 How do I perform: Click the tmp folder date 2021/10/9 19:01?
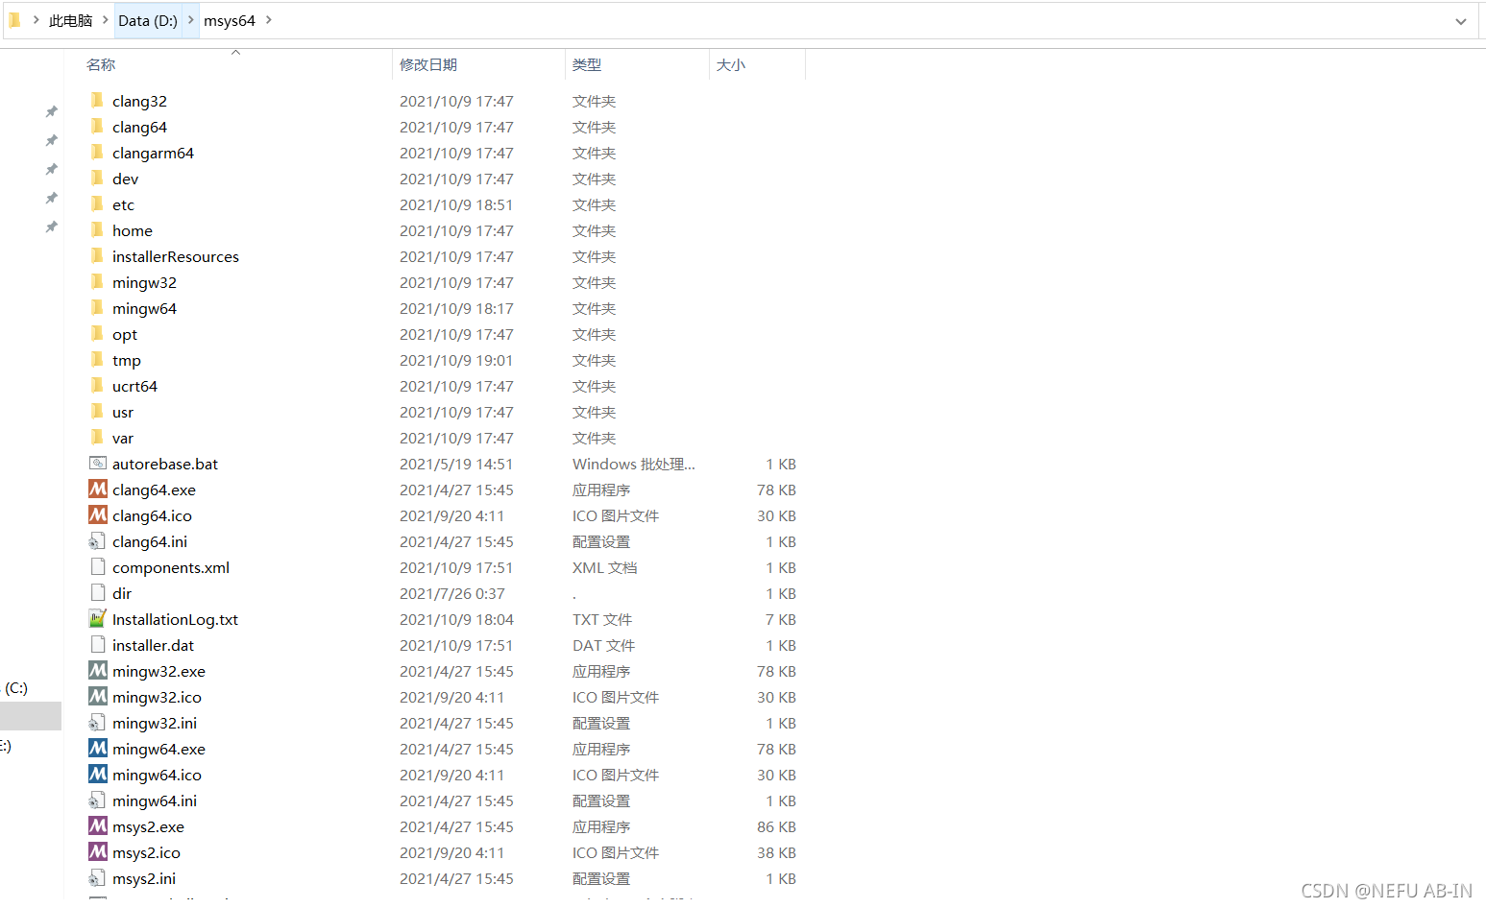click(456, 360)
